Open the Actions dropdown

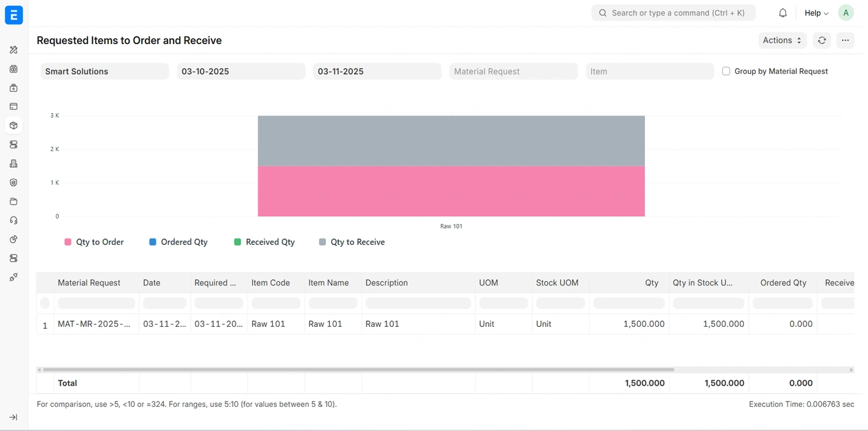[782, 41]
